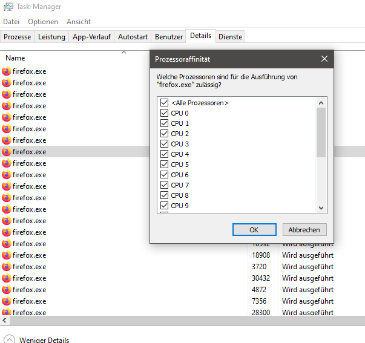Open the Optionen menu
365x343 pixels.
click(43, 22)
